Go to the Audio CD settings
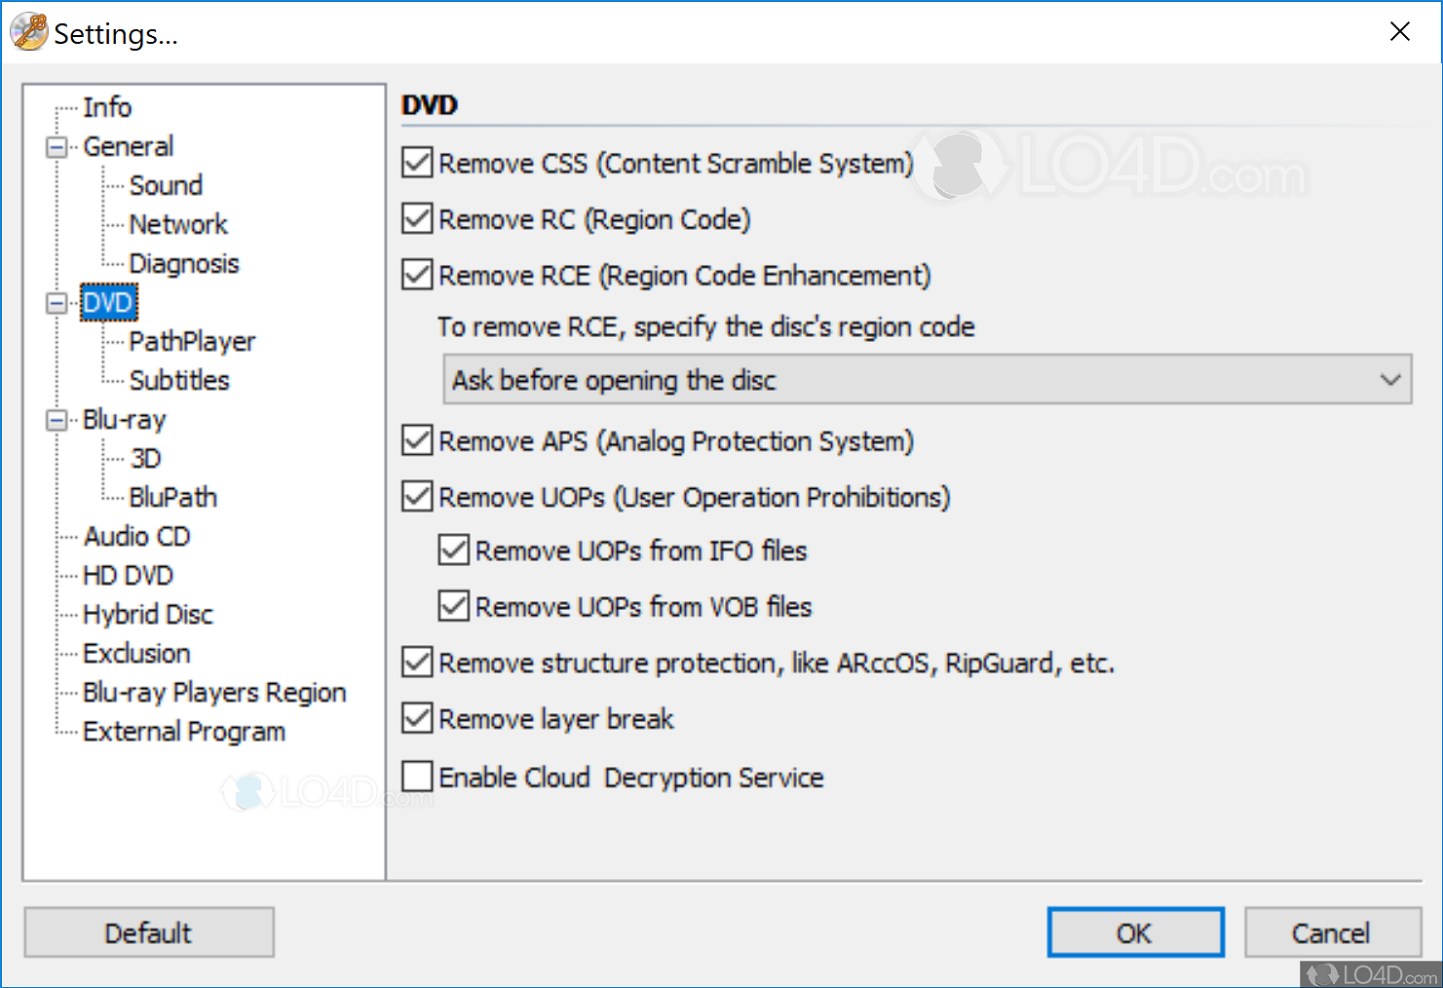The height and width of the screenshot is (988, 1443). (x=136, y=537)
